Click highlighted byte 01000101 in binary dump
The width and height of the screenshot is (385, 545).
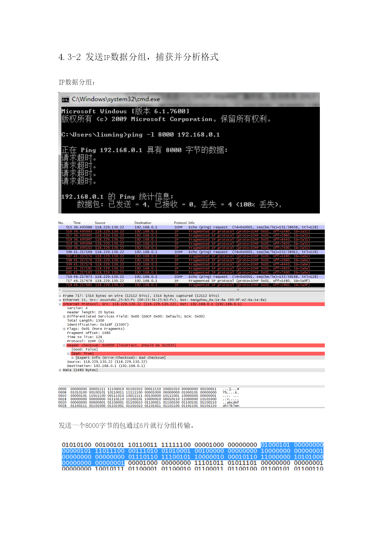coord(275,445)
